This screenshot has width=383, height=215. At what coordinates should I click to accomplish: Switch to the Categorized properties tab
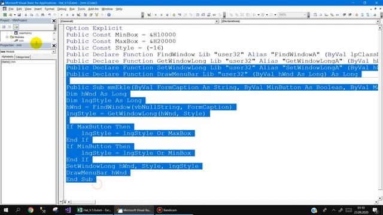(23, 57)
